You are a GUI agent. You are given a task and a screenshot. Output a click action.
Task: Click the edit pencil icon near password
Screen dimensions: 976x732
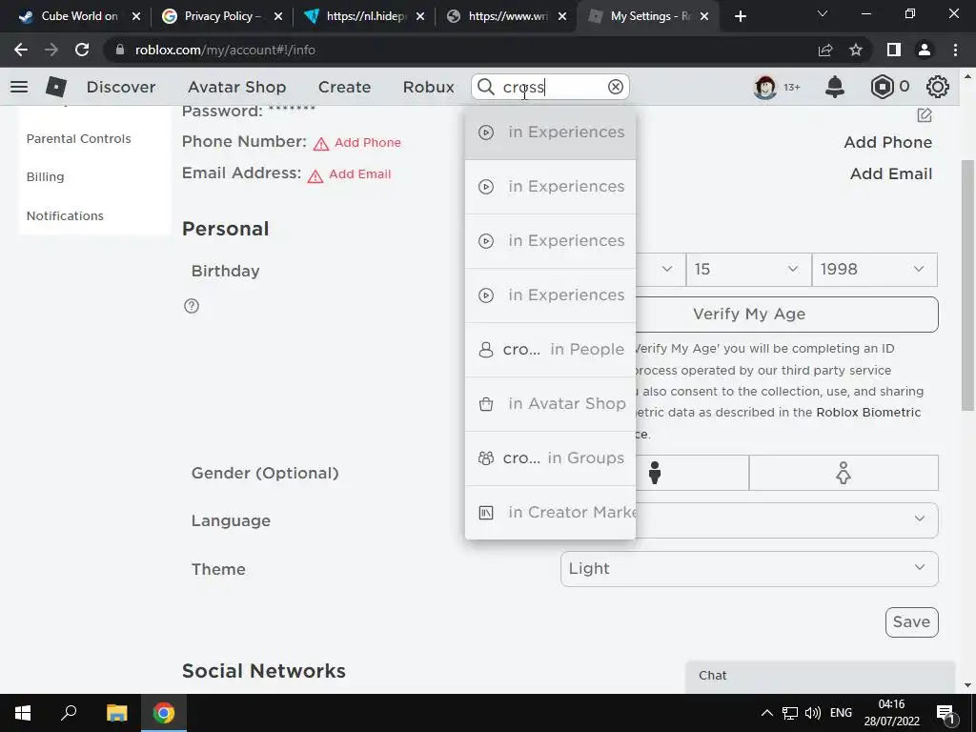pos(925,115)
